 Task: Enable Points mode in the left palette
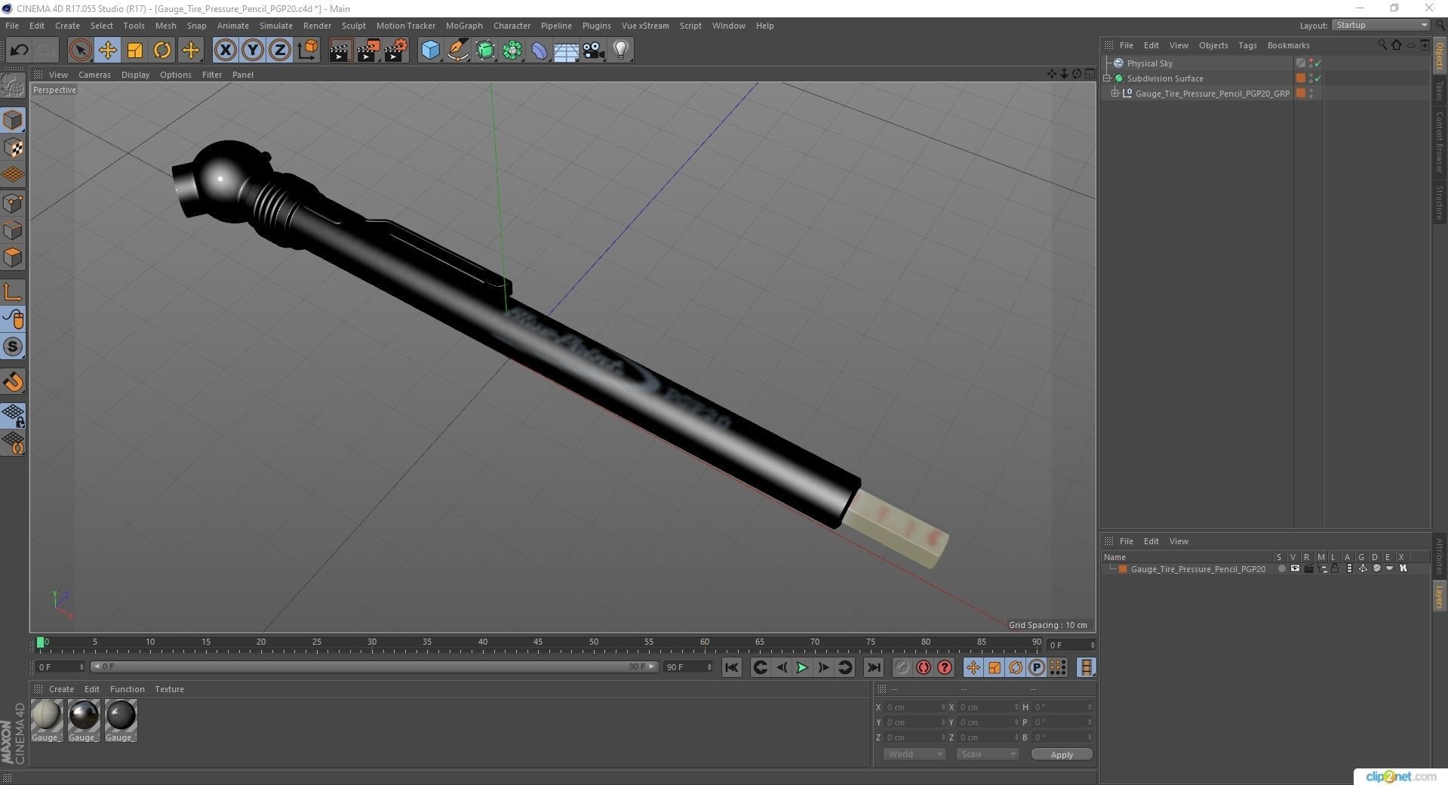[13, 203]
